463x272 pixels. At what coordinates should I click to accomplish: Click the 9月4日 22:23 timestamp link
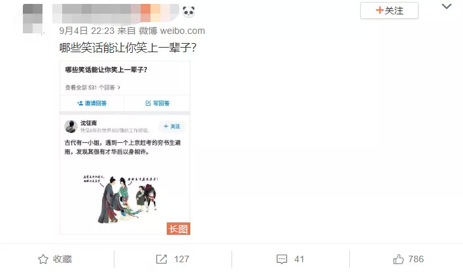tap(86, 31)
